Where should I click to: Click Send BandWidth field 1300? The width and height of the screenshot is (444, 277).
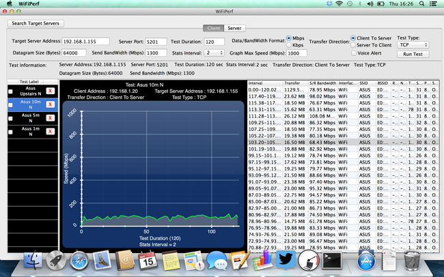coord(156,53)
